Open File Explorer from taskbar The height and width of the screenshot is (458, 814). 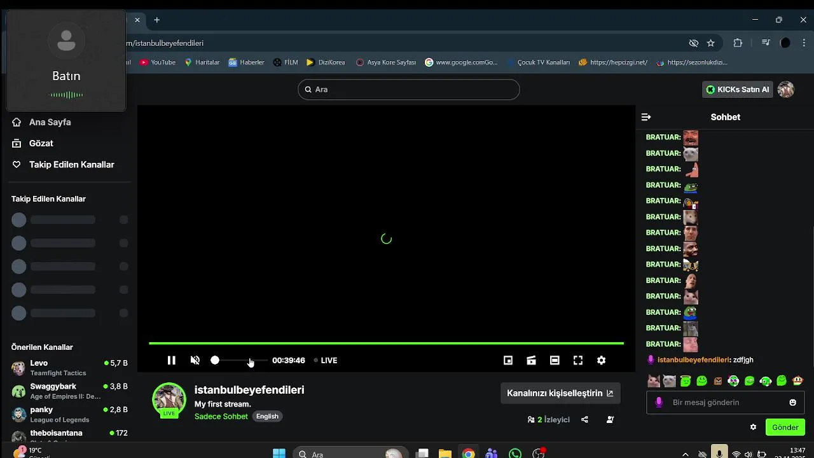coord(445,454)
